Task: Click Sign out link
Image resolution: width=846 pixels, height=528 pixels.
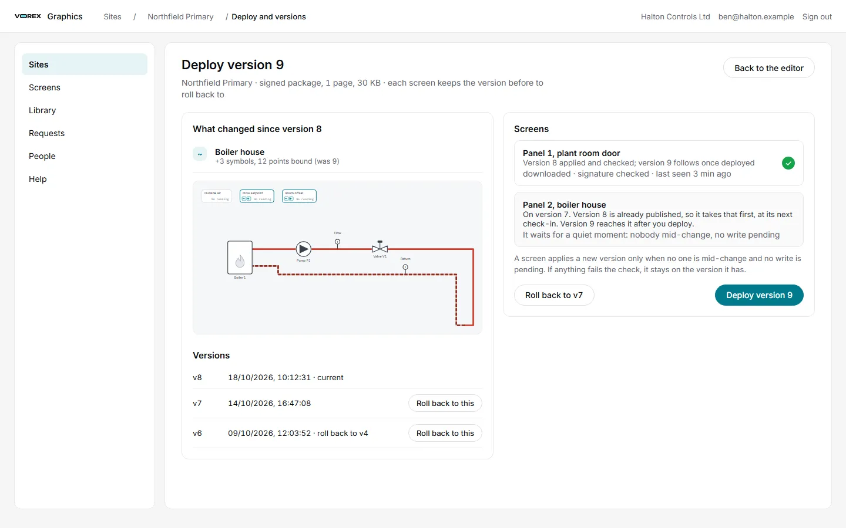Action: (x=817, y=16)
